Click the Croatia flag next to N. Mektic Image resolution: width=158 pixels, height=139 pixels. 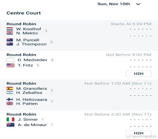click(x=10, y=33)
